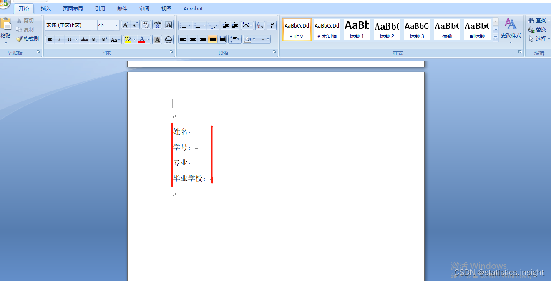
Task: Click the text highlight color marker icon
Action: pos(128,40)
